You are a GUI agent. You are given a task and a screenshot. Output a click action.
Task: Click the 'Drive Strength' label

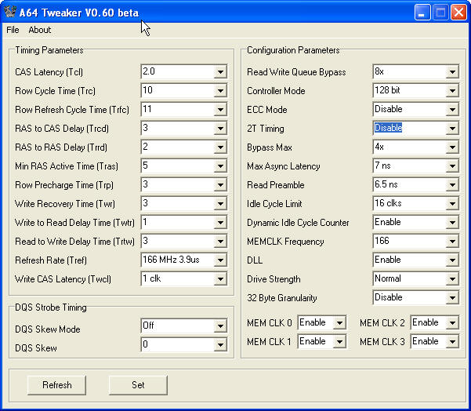pos(274,279)
